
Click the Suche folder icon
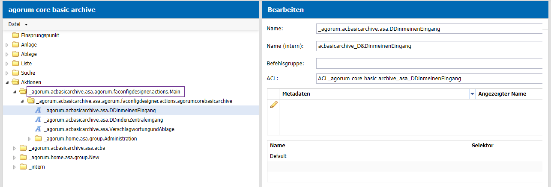click(x=15, y=73)
